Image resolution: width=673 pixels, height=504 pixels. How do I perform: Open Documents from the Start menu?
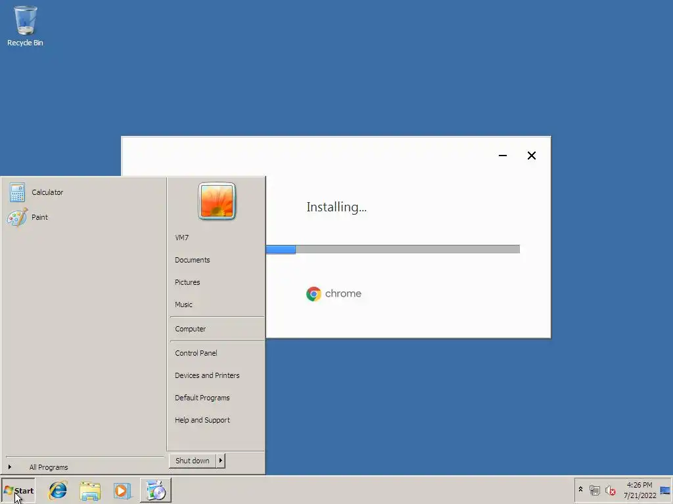click(x=217, y=260)
